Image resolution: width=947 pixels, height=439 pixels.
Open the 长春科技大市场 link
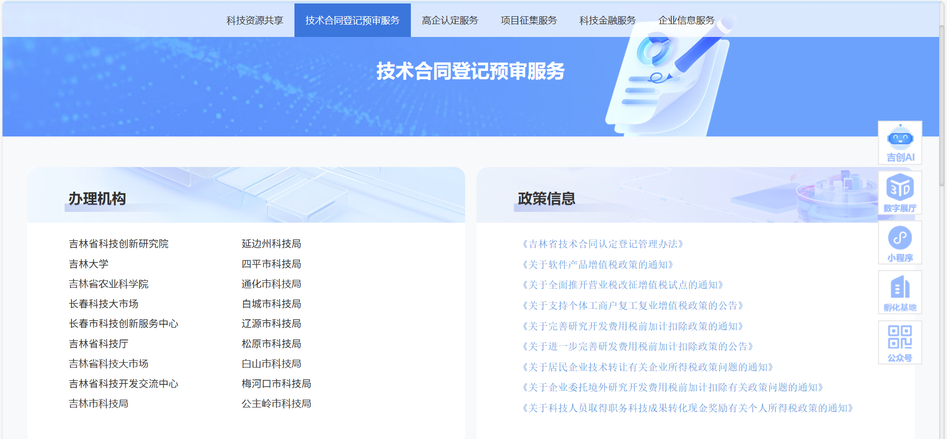pyautogui.click(x=104, y=304)
